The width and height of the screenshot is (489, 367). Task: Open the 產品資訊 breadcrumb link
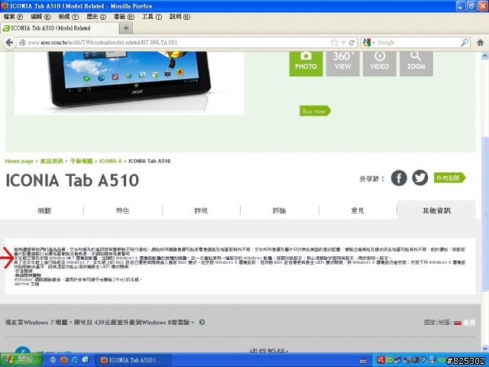[52, 161]
